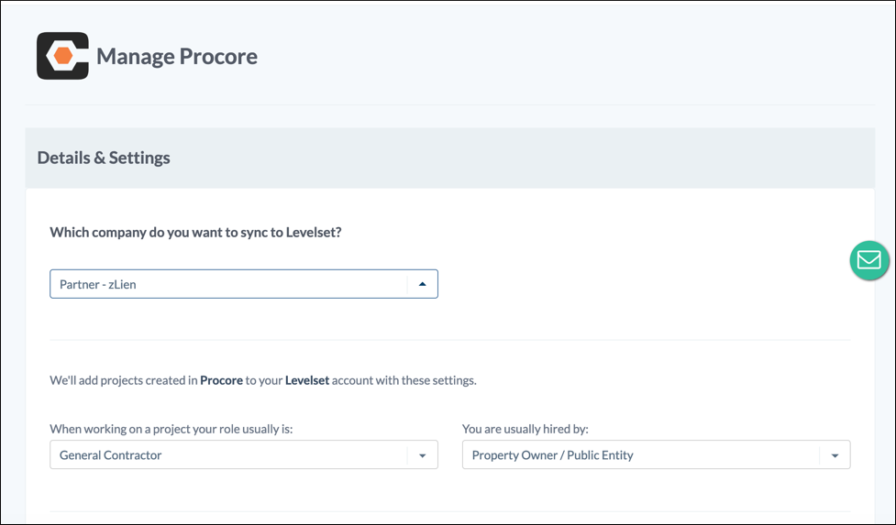This screenshot has width=896, height=525.
Task: Click the arrow on the Property Owner dropdown
Action: pyautogui.click(x=835, y=455)
